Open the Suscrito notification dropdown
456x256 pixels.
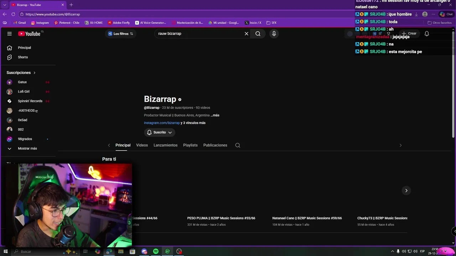pyautogui.click(x=160, y=132)
